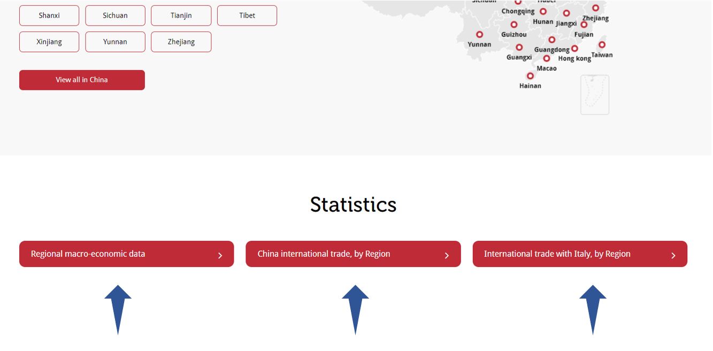The height and width of the screenshot is (351, 713).
Task: Select the Guizhou map marker
Action: 514,25
